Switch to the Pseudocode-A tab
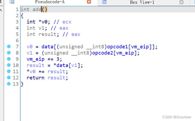This screenshot has height=121, width=195. pos(50,2)
